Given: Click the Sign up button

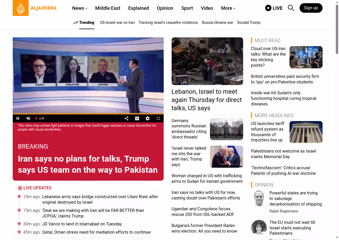Looking at the screenshot, I should click(x=311, y=8).
